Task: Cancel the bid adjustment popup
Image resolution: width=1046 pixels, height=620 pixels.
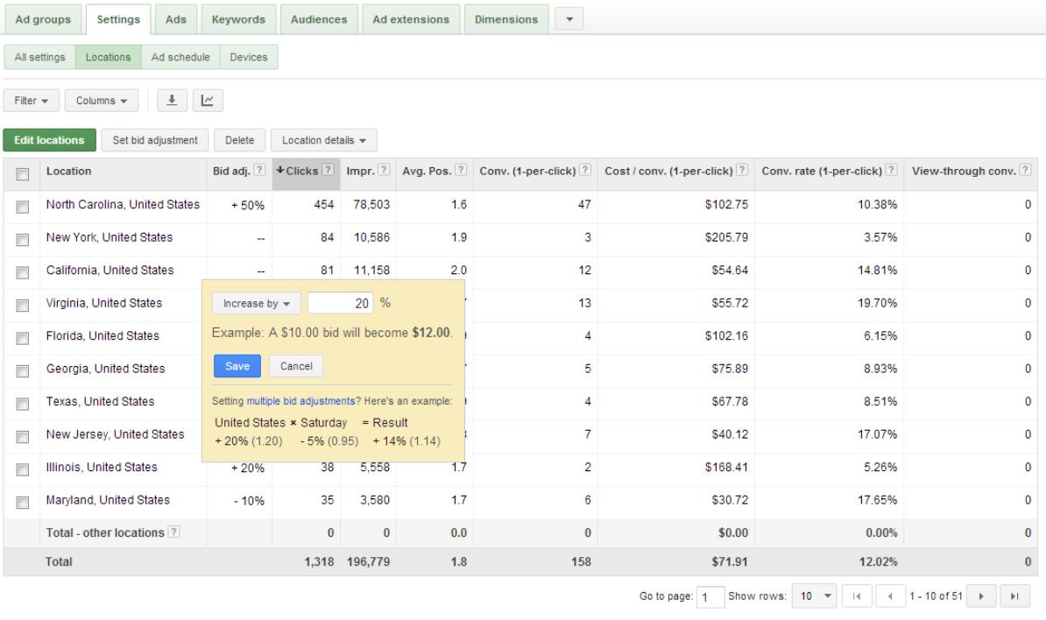Action: [x=296, y=366]
